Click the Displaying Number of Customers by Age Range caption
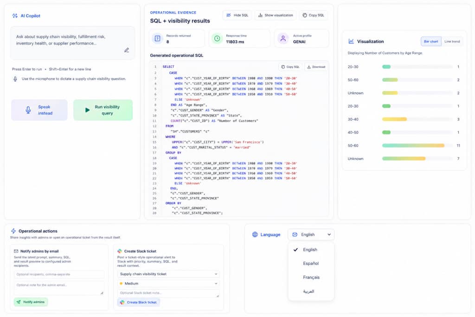 coord(385,53)
